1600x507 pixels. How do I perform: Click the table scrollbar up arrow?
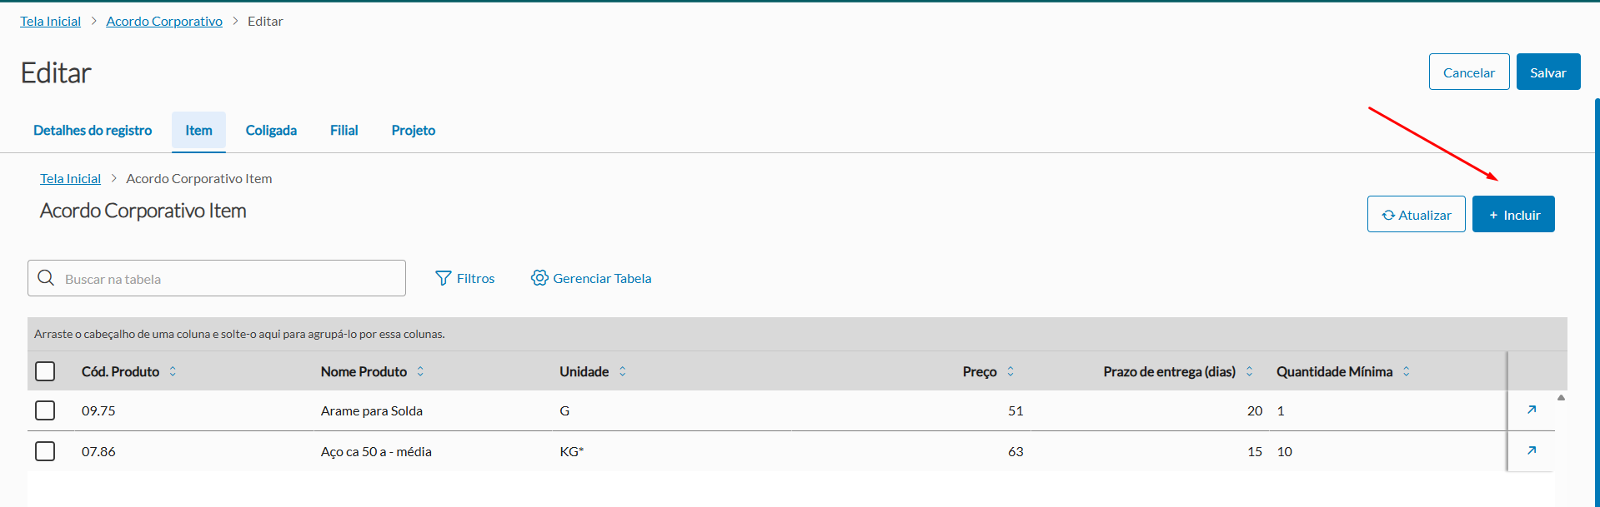click(1561, 398)
